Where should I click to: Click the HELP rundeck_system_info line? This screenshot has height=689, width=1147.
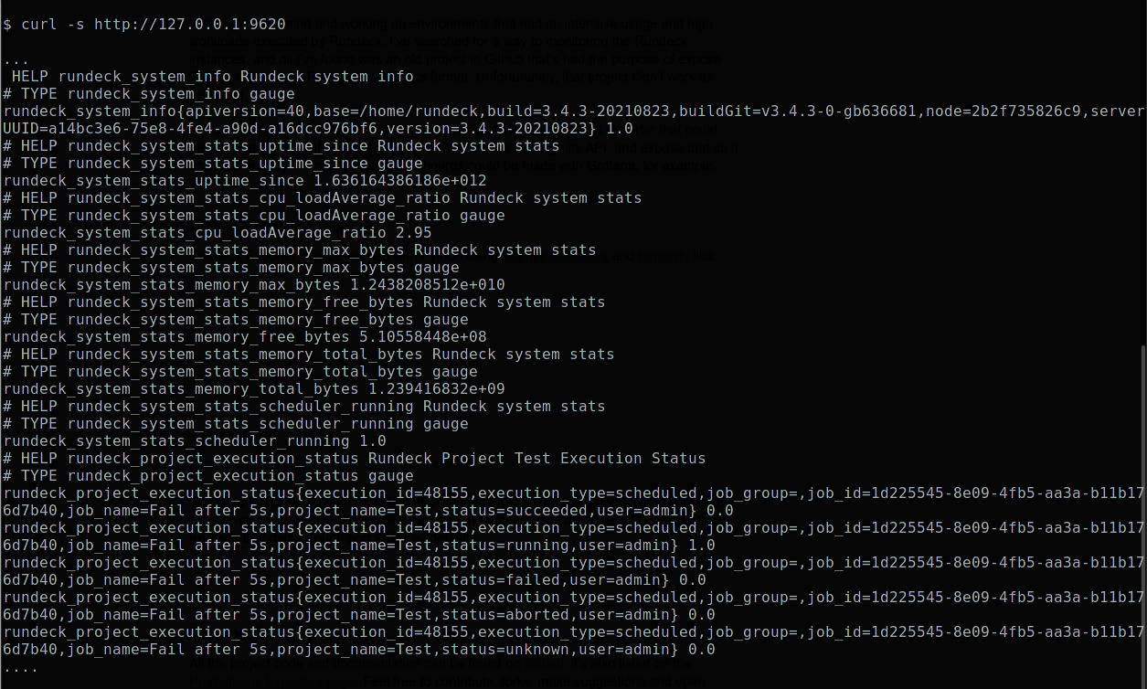pyautogui.click(x=212, y=77)
